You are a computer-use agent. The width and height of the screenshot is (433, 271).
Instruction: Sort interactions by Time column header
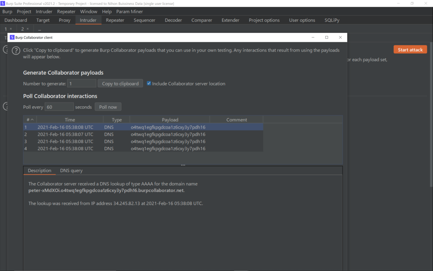pyautogui.click(x=70, y=120)
